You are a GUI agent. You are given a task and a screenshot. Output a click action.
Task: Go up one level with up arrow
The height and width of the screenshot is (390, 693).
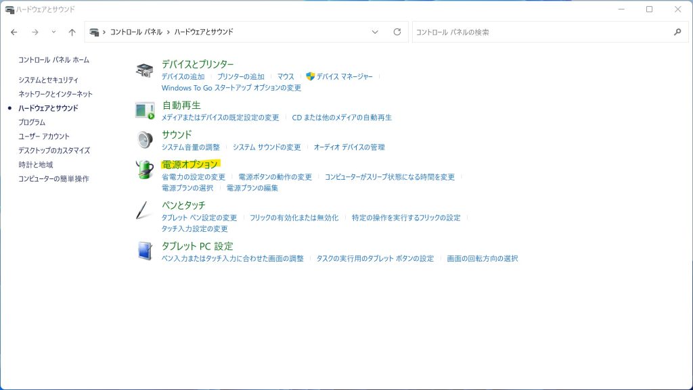coord(72,32)
